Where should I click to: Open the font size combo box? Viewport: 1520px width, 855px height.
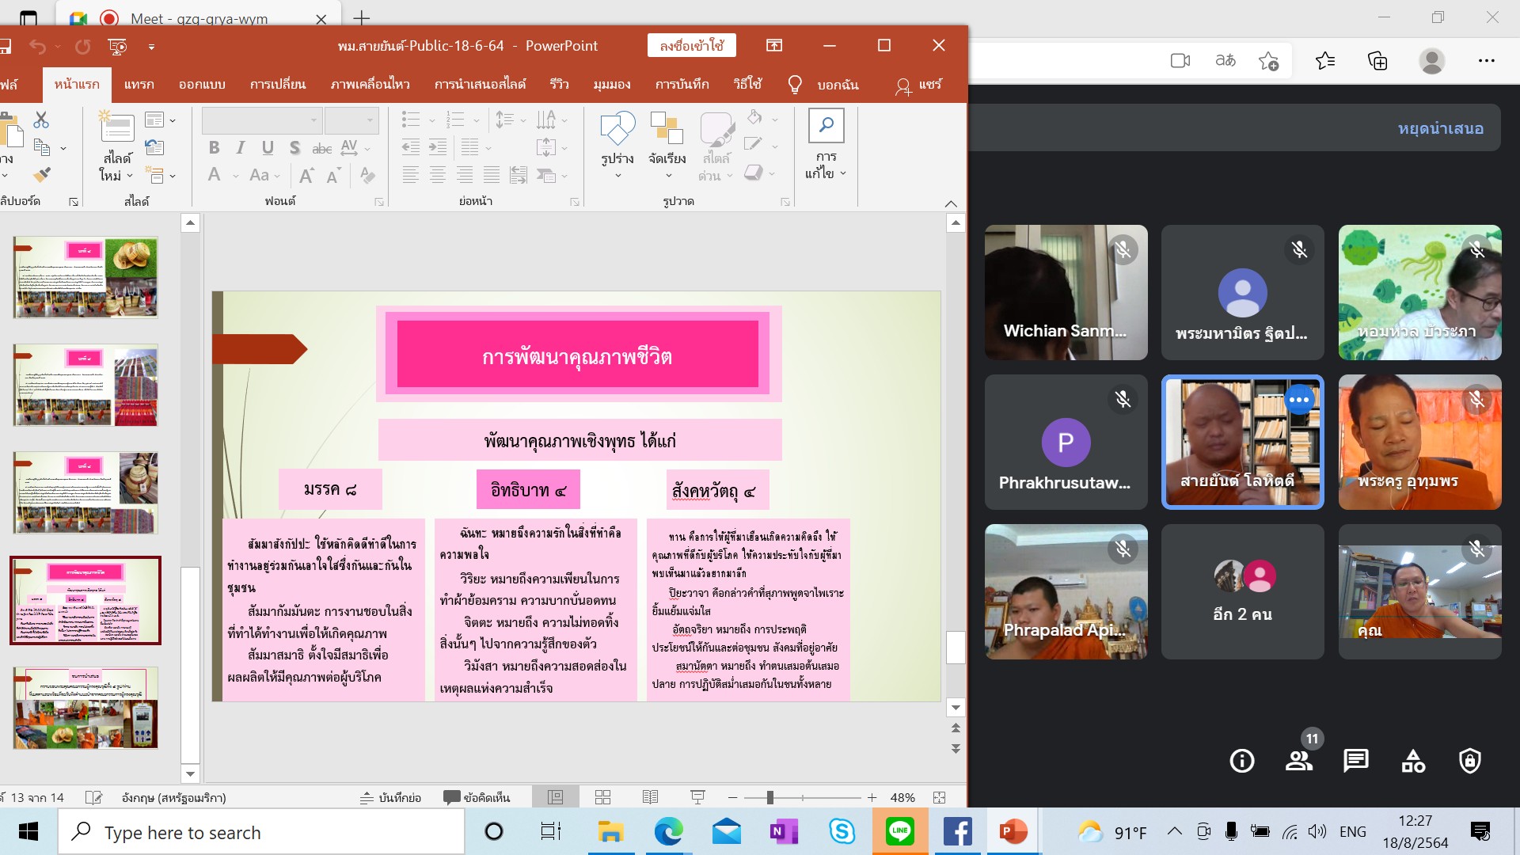[x=351, y=120]
